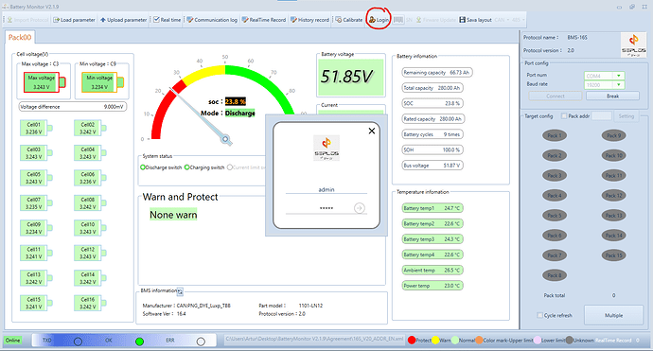This screenshot has height=351, width=653.
Task: Click the Cell09 battery icon
Action: point(36,228)
